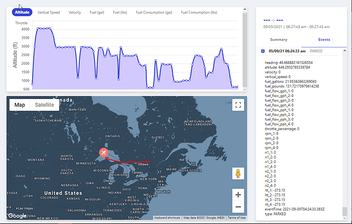
Task: Select the Street View pegman
Action: pos(237,173)
